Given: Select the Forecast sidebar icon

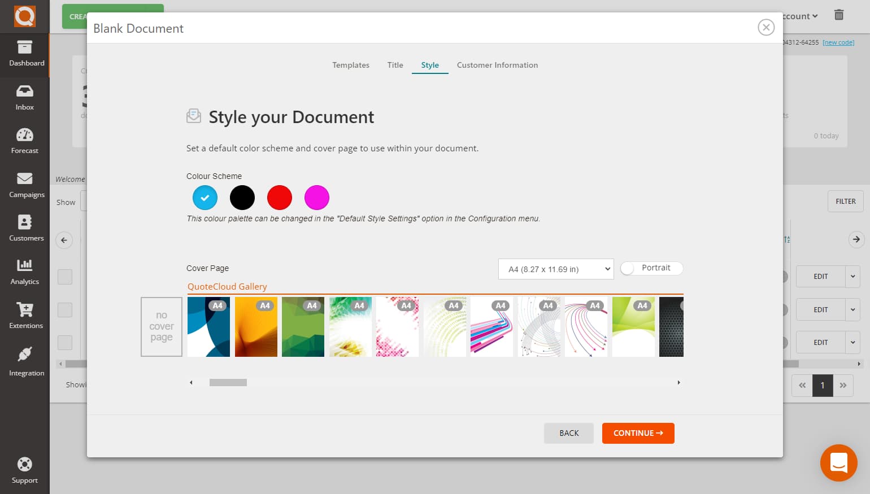Looking at the screenshot, I should pos(24,141).
